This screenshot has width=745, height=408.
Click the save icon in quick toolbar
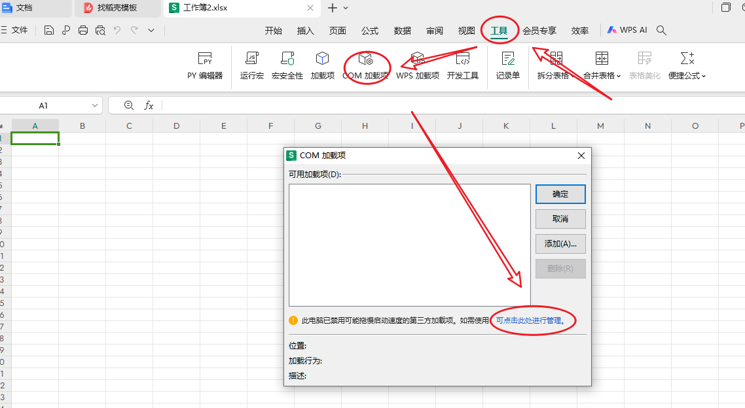click(49, 30)
